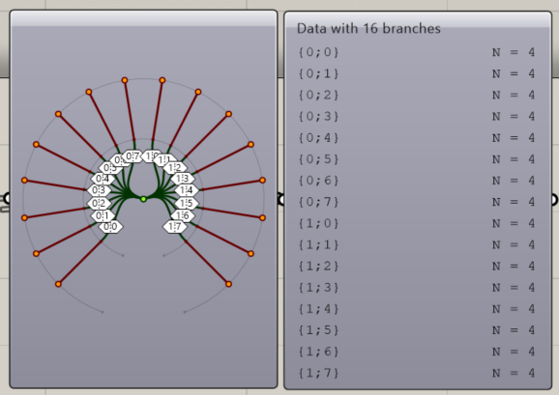This screenshot has height=395, width=559.
Task: Select the 1;7 branch label tag
Action: click(x=175, y=226)
